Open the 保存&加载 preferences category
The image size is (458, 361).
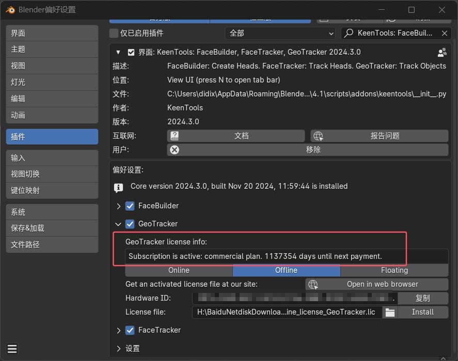point(52,228)
